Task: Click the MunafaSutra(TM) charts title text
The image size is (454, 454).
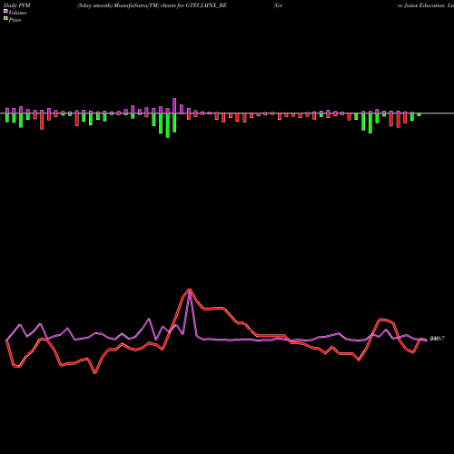Action: (152, 5)
